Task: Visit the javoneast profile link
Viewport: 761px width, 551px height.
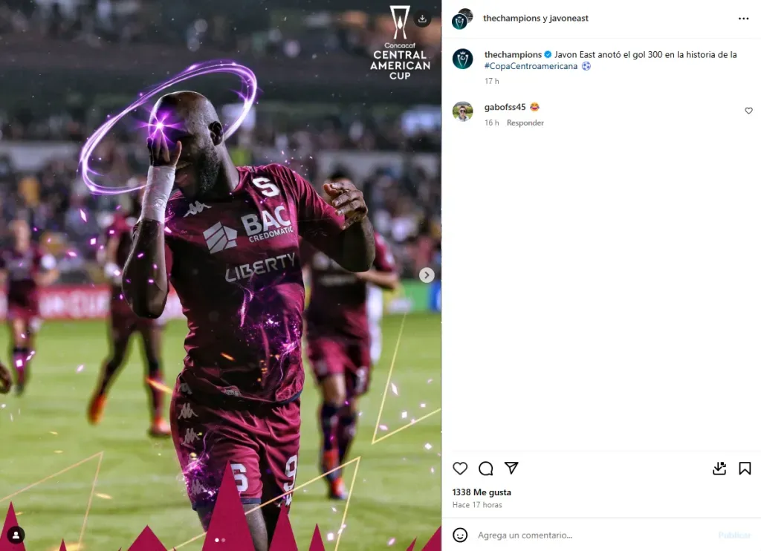Action: [569, 18]
